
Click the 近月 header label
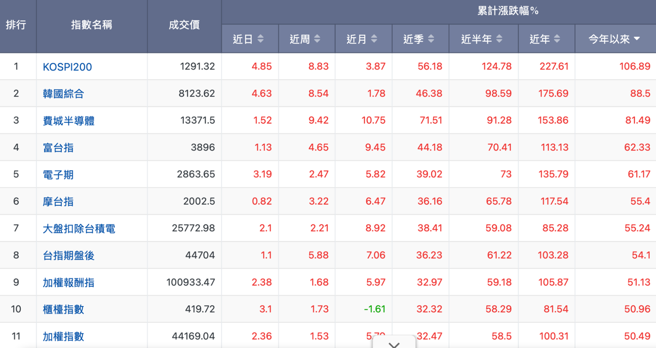tap(357, 39)
